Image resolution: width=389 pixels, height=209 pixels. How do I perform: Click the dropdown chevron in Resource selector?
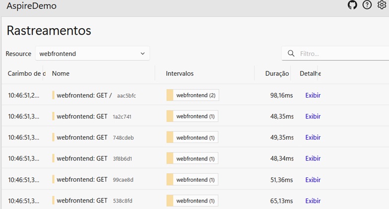coord(143,53)
